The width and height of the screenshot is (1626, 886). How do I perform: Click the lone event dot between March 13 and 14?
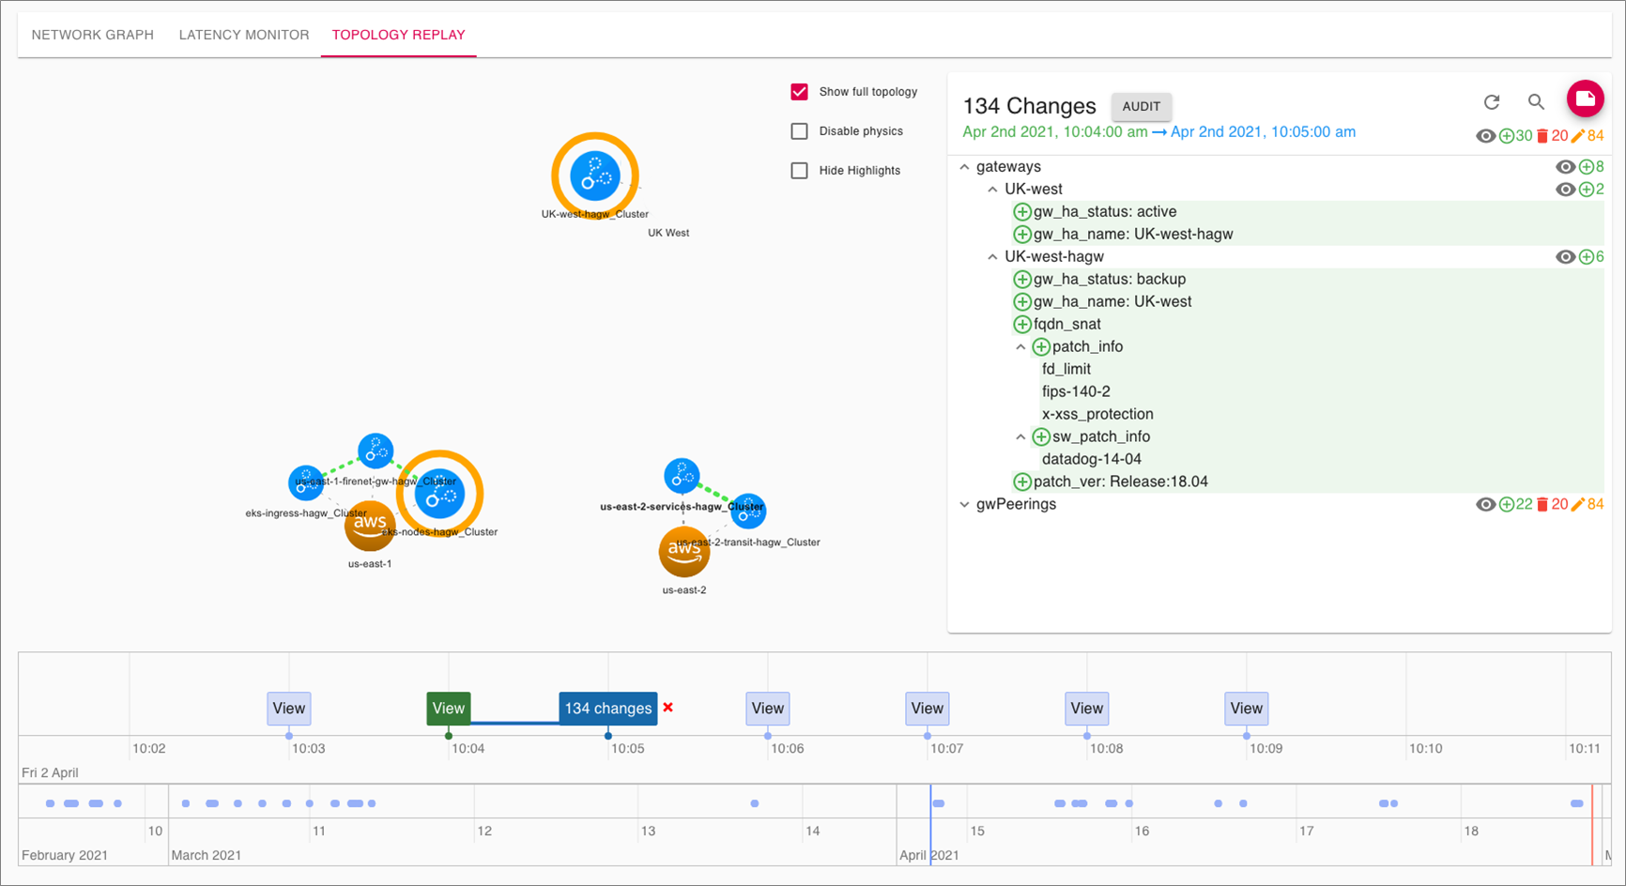click(755, 803)
